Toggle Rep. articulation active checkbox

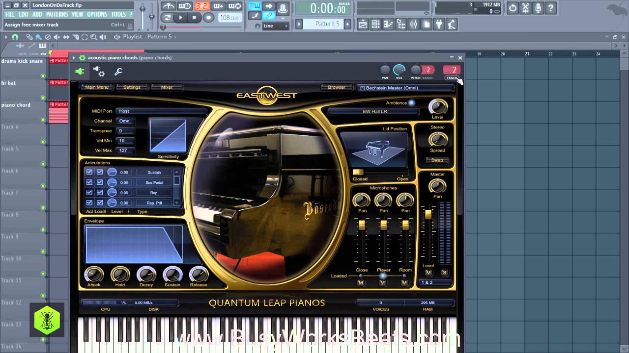tap(89, 193)
